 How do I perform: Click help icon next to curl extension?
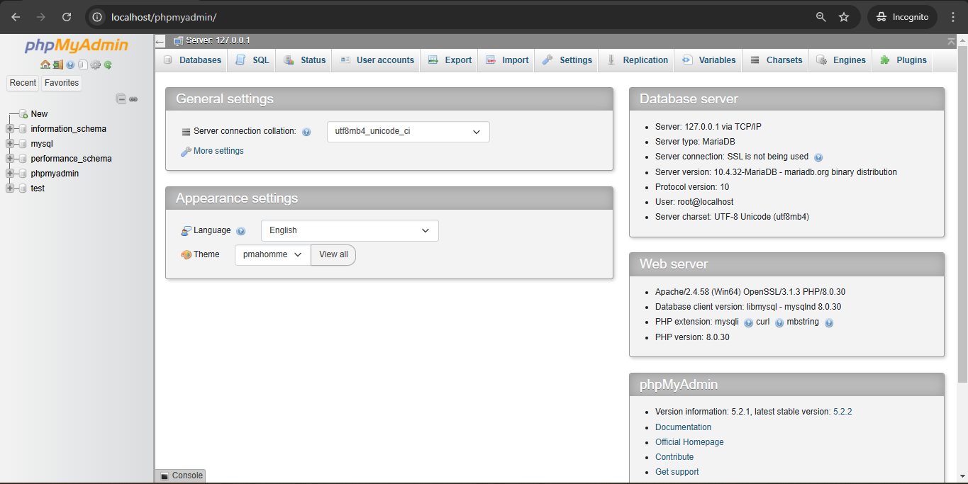coord(779,322)
